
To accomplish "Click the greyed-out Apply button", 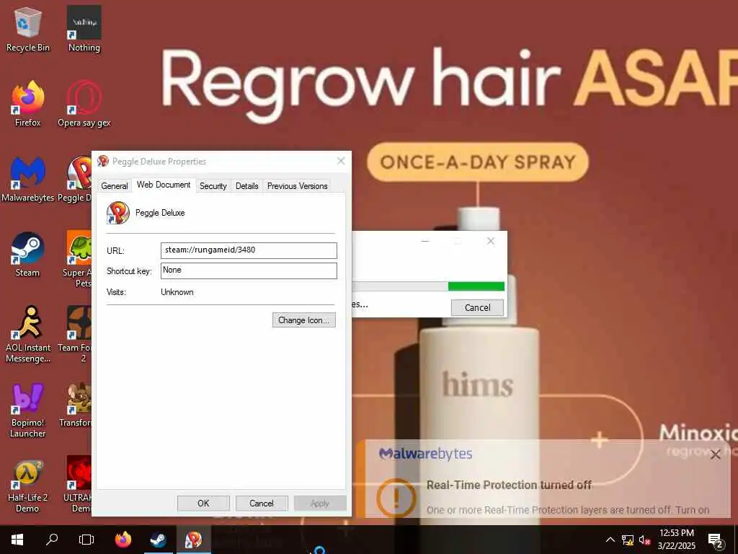I will click(319, 503).
